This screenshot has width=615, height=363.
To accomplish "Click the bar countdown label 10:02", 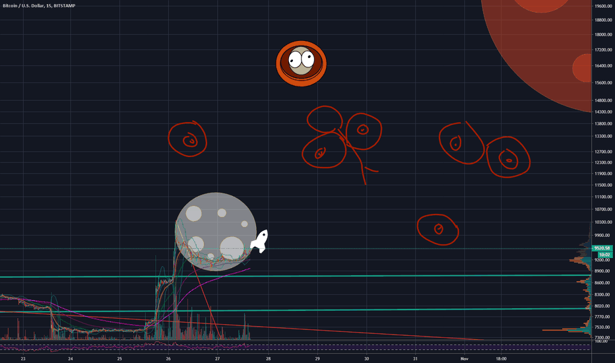I will (x=605, y=255).
